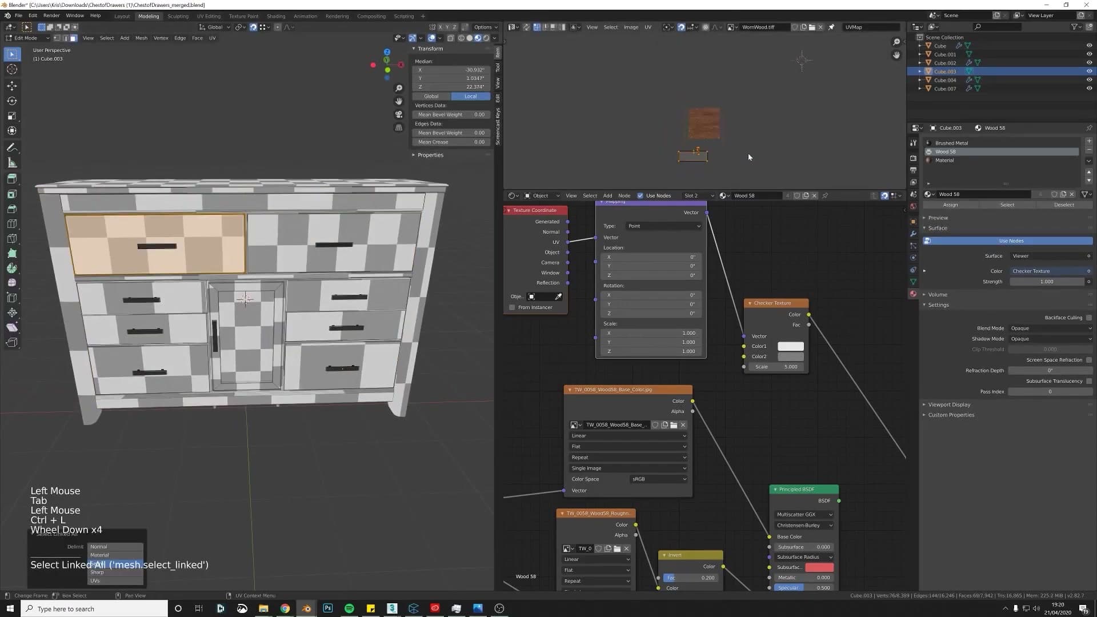This screenshot has width=1097, height=617.
Task: Hide Cube.001 in outliner
Action: click(1089, 54)
